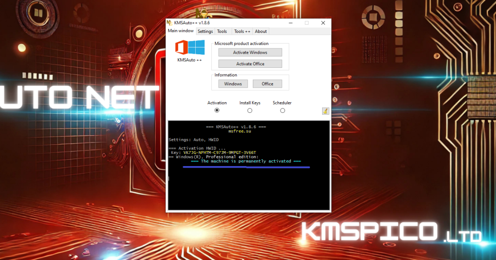Viewport: 496px width, 260px height.
Task: Select the Scheduler radio button
Action: pyautogui.click(x=282, y=110)
